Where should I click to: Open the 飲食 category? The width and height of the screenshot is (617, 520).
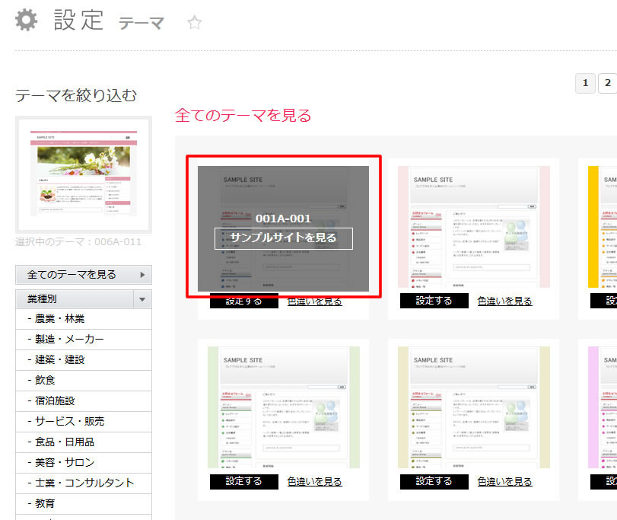point(41,380)
